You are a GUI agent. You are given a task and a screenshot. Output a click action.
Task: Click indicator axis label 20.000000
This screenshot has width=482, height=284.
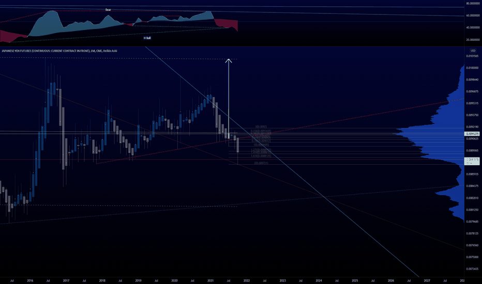[473, 40]
